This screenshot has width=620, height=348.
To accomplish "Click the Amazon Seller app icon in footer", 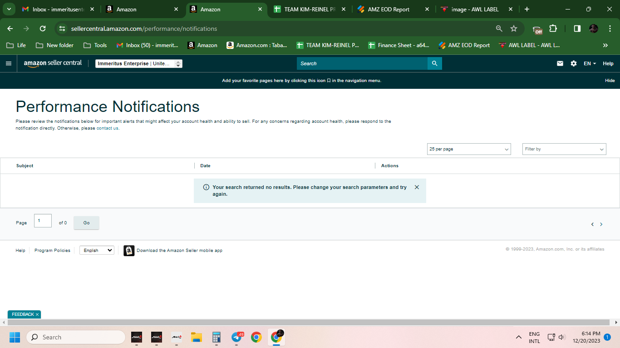I will 129,251.
